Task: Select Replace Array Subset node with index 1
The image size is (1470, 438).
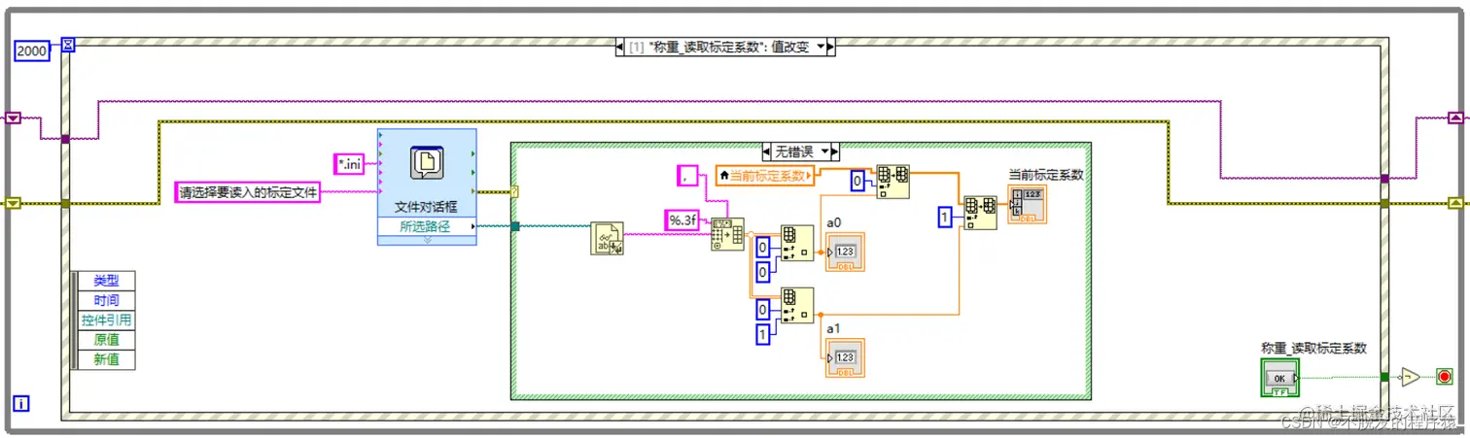Action: tap(980, 213)
